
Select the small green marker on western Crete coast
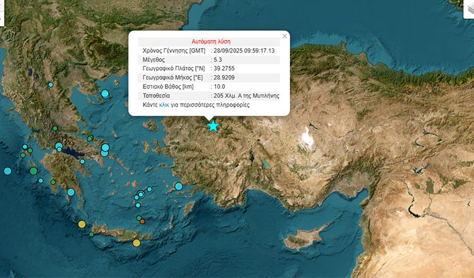tap(92, 234)
